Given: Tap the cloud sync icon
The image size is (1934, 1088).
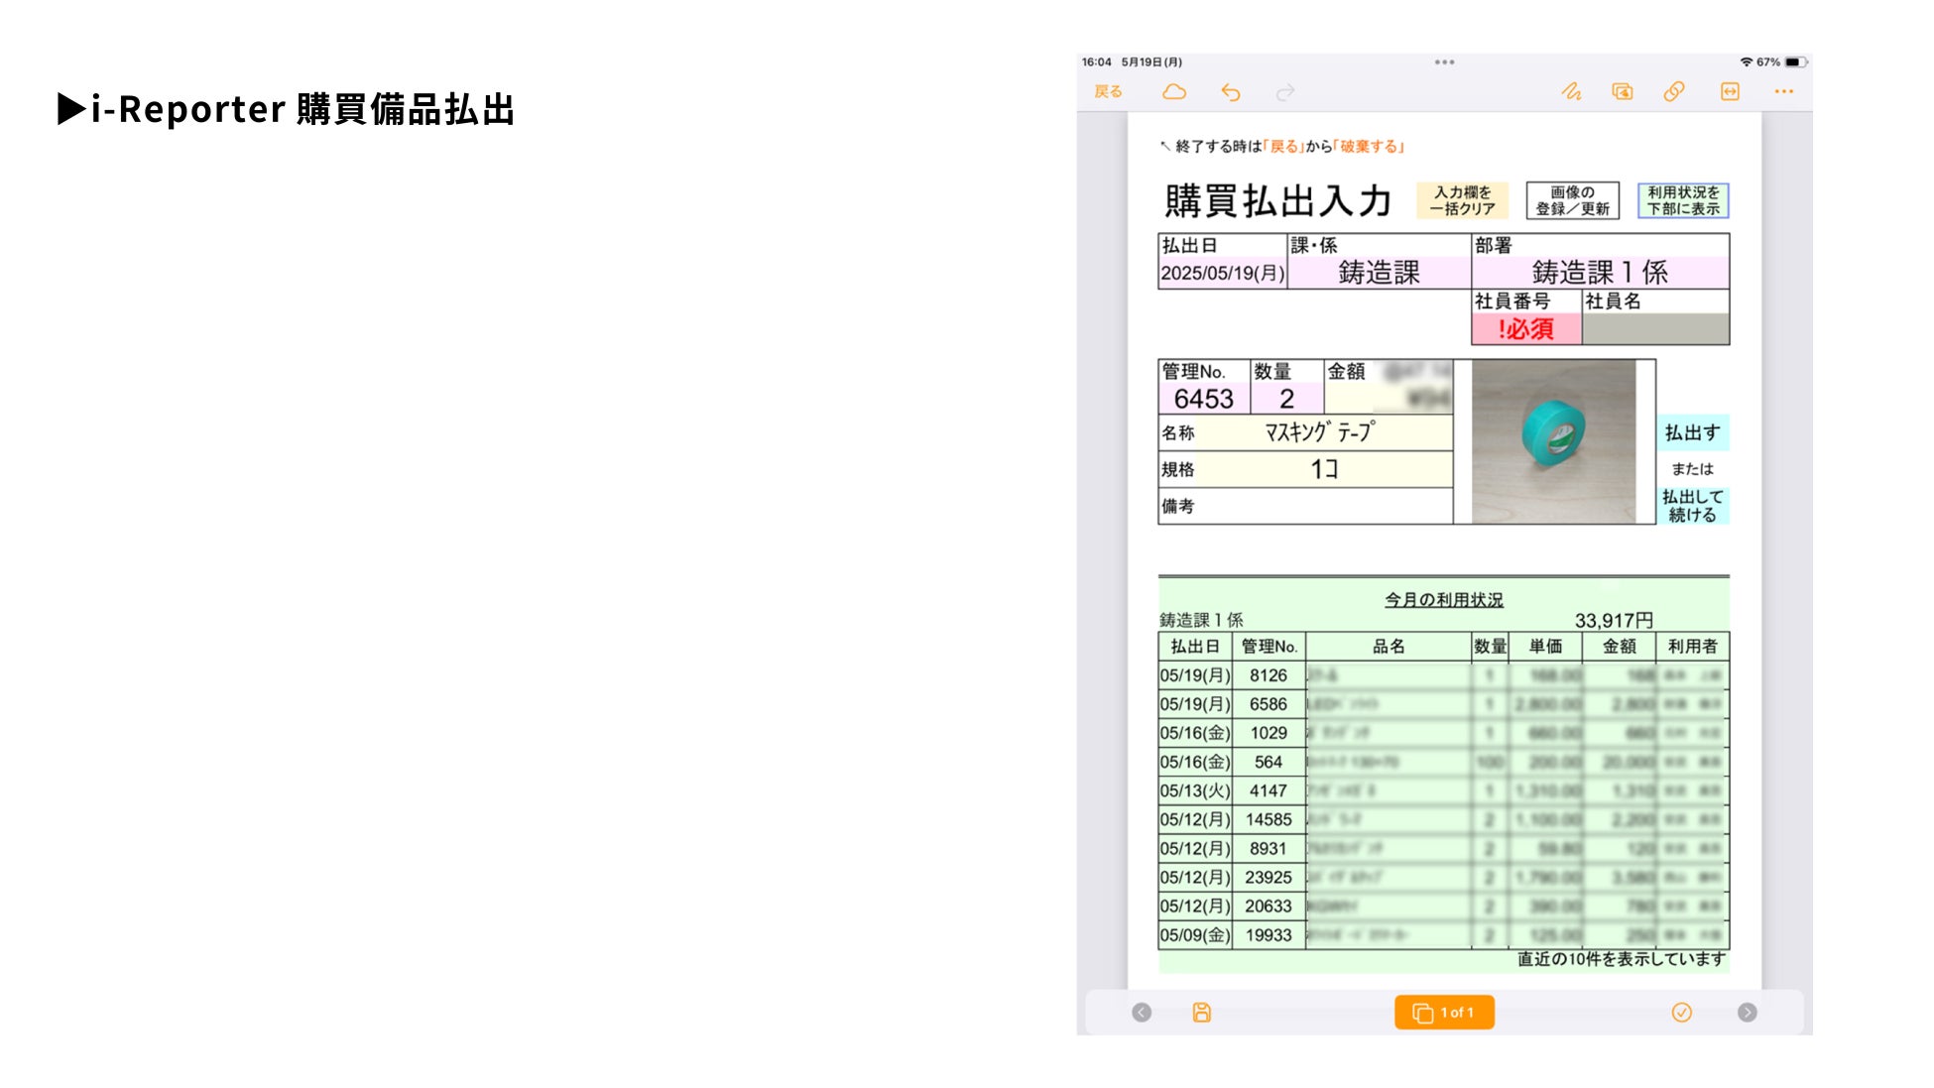Looking at the screenshot, I should point(1174,91).
